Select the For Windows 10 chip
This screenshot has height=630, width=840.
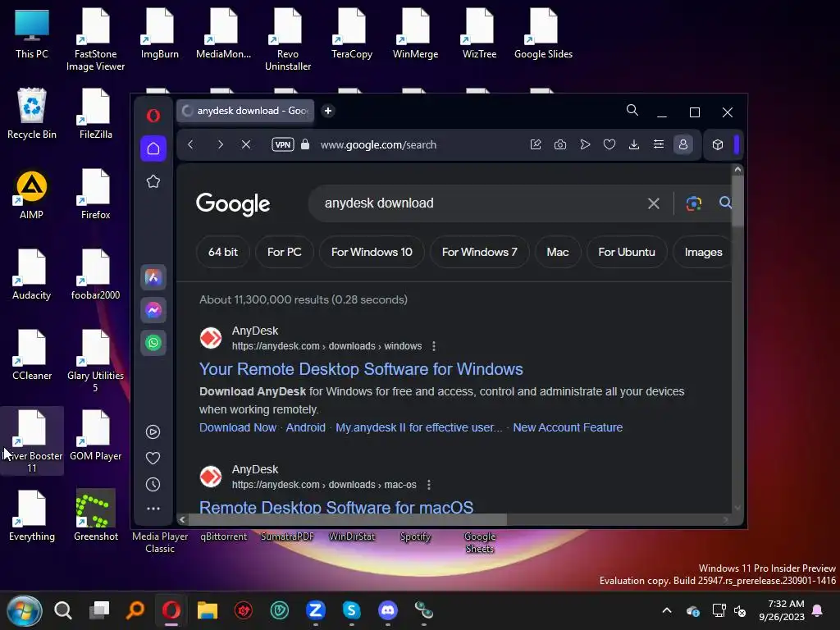372,252
